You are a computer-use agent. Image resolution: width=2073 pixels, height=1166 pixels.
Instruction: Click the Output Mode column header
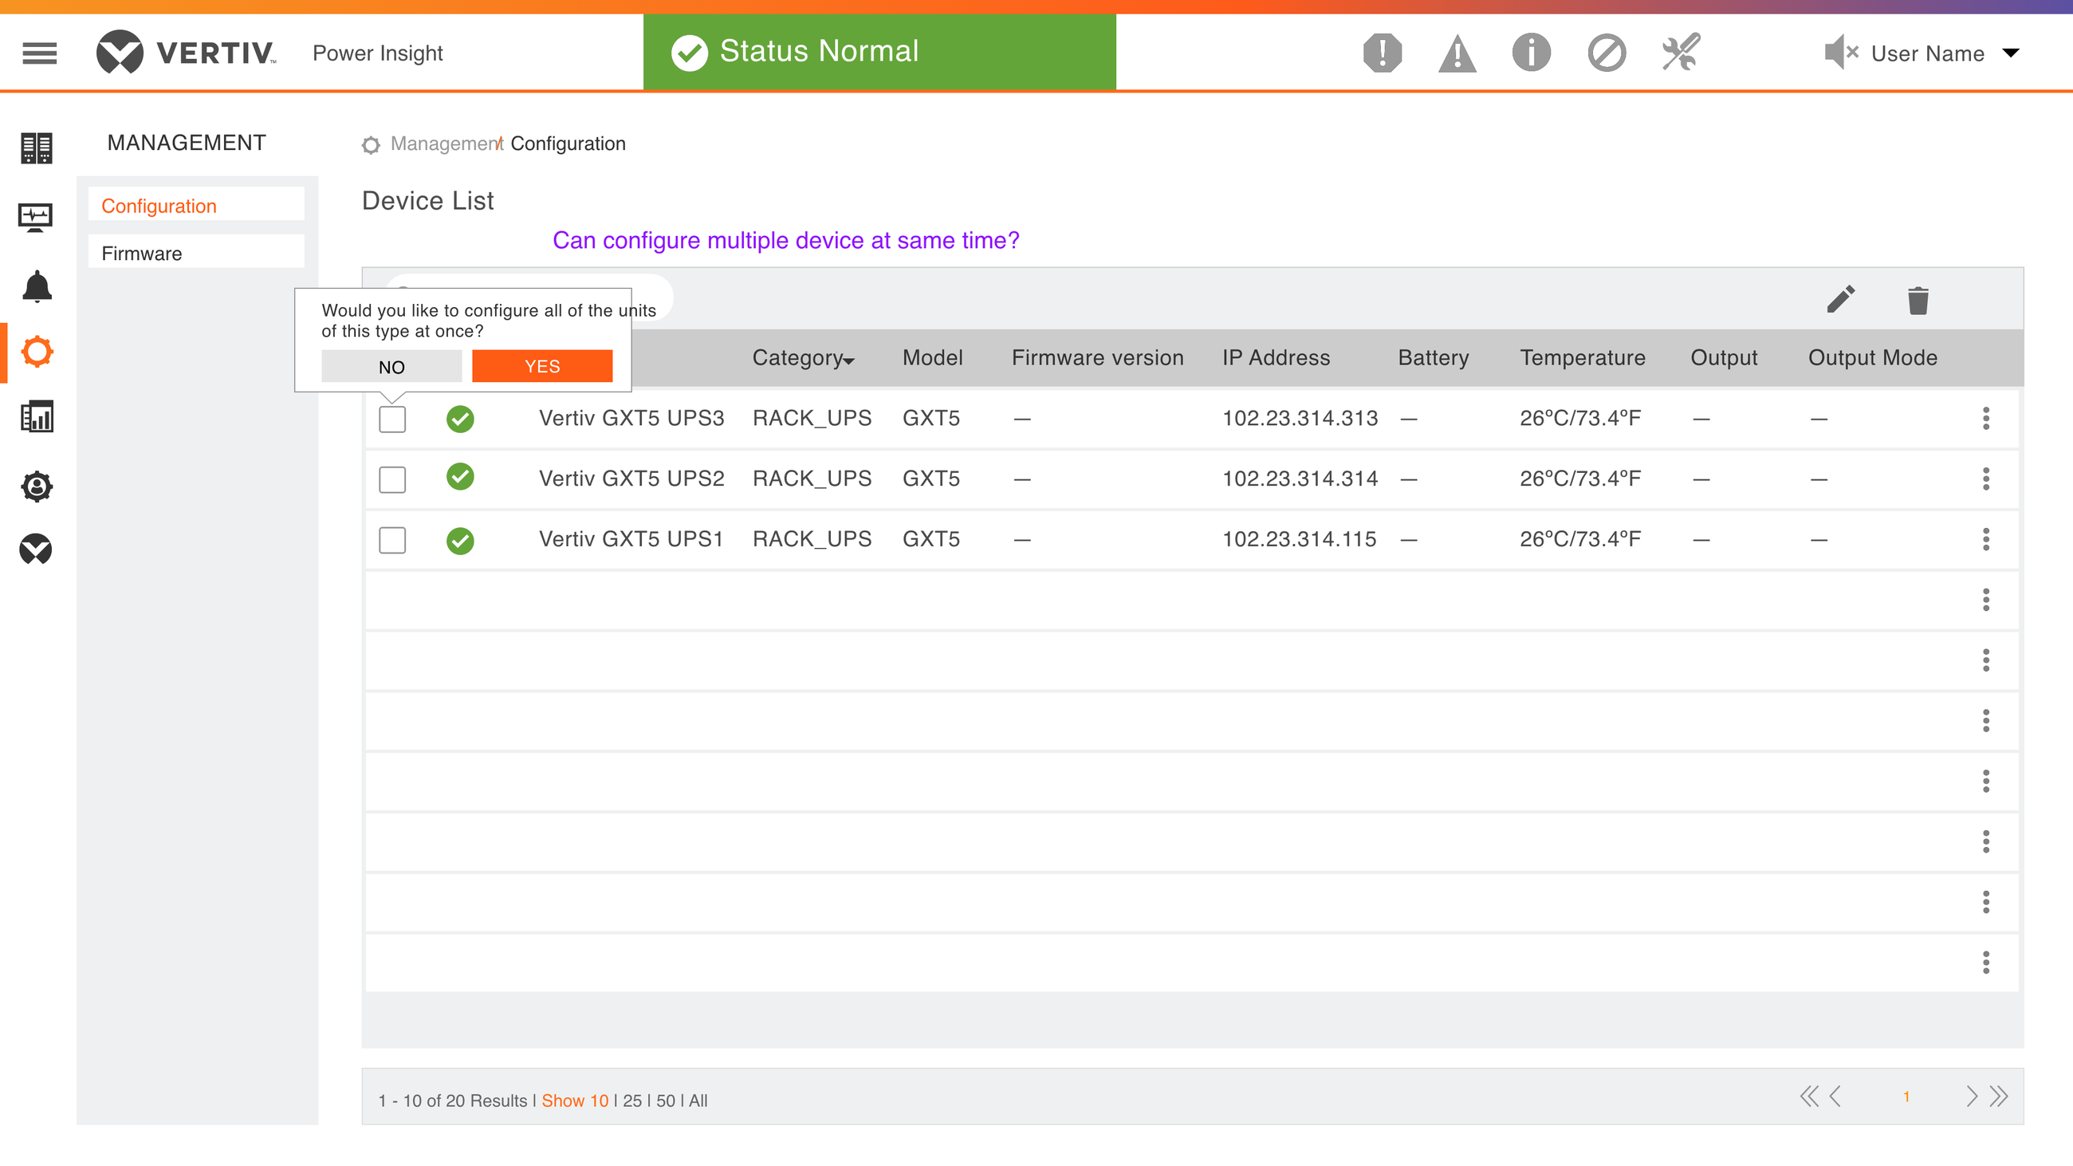click(1873, 358)
